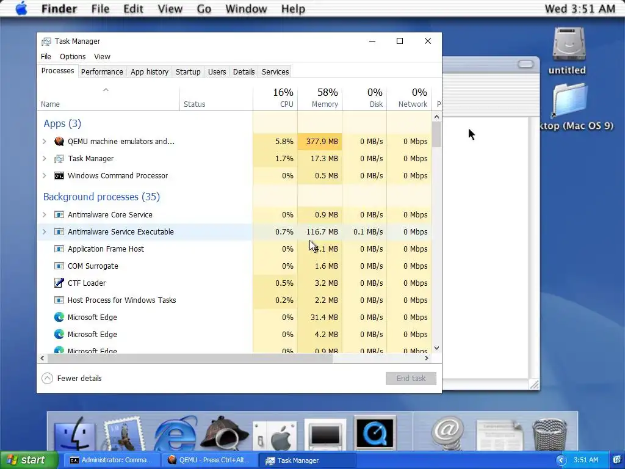Image resolution: width=625 pixels, height=469 pixels.
Task: Switch to the Performance tab
Action: (102, 72)
